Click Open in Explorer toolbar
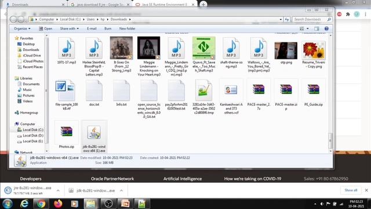371x209 pixels. point(45,28)
